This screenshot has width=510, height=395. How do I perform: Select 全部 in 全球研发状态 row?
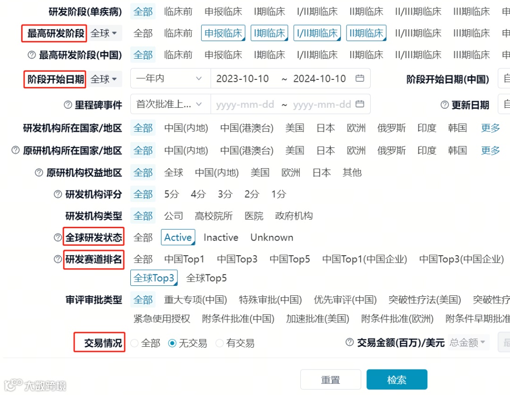(143, 238)
